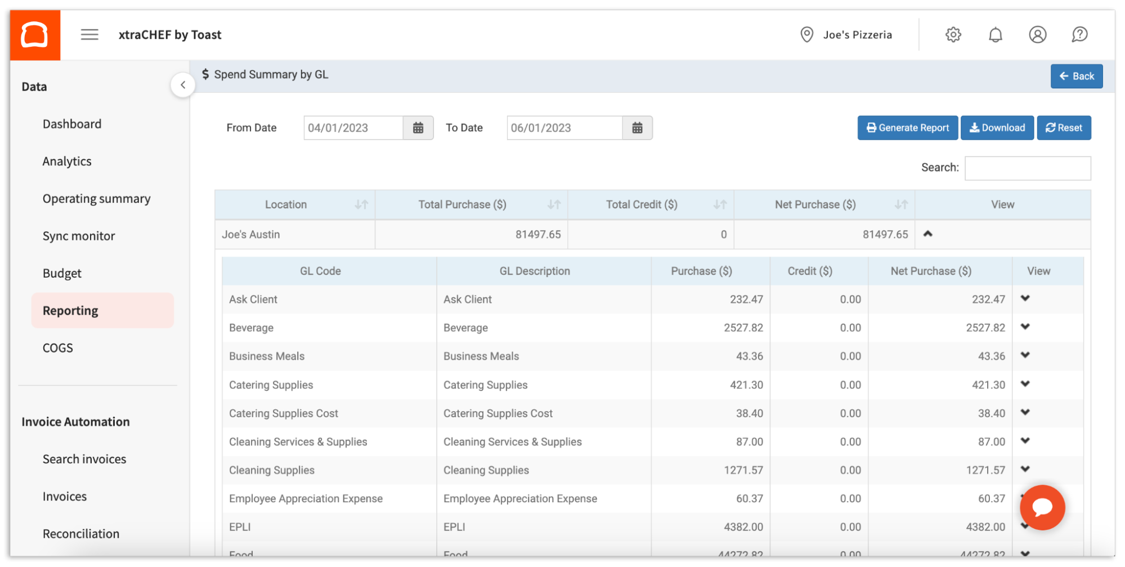Open the user profile icon

pos(1037,35)
